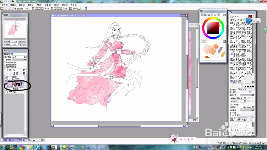Switch color panel to color wheel mode

click(202, 15)
